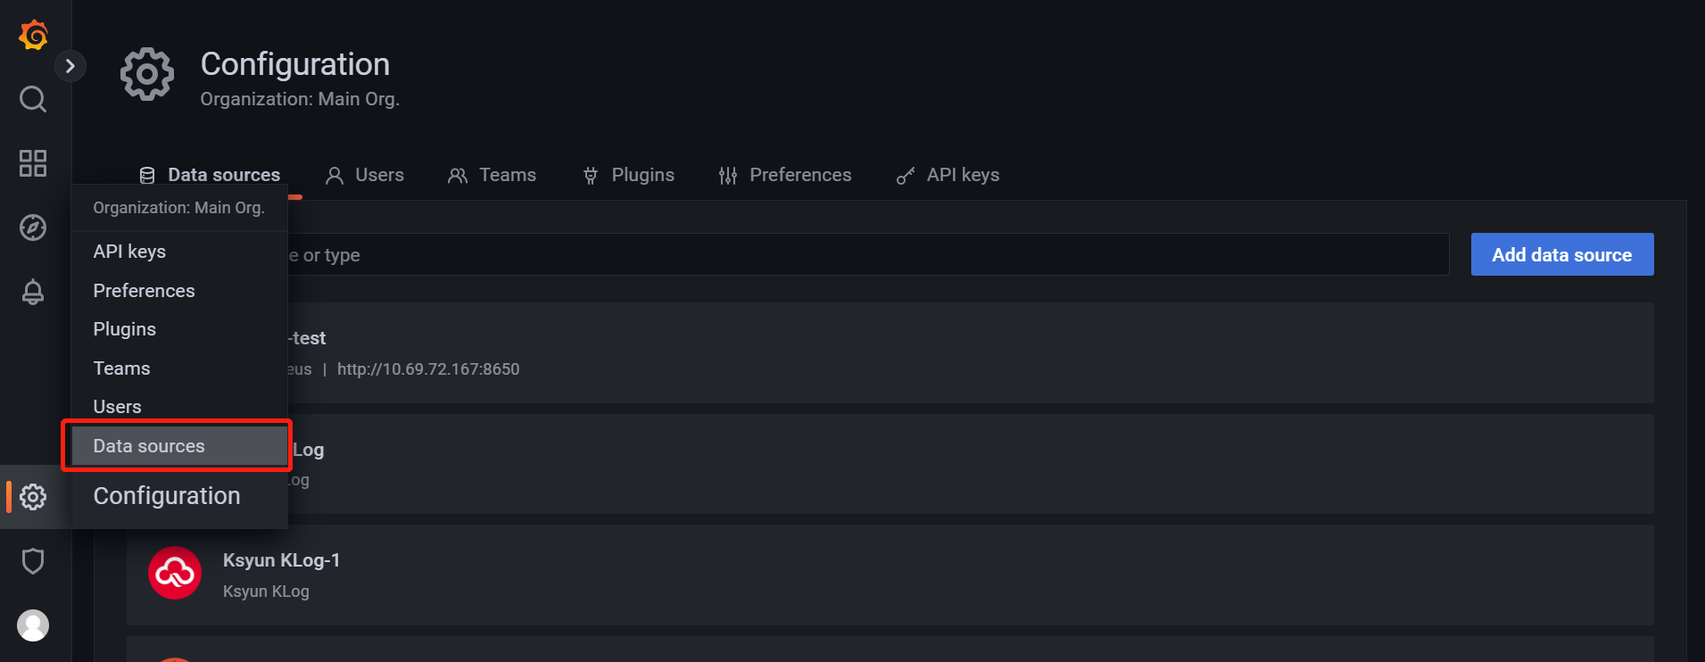Screen dimensions: 1705x662
Task: Click the Configuration gear sidebar icon
Action: (x=33, y=497)
